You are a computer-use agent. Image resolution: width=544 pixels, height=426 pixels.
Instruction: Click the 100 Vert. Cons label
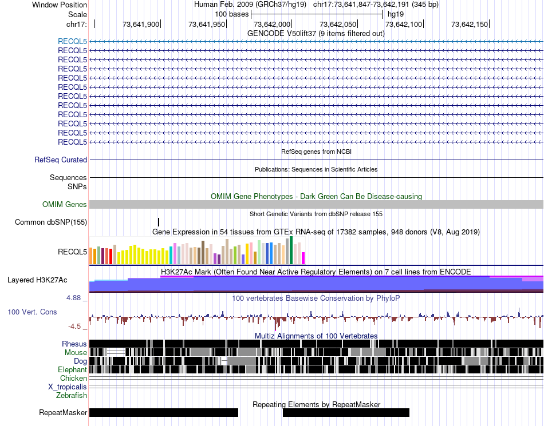32,312
